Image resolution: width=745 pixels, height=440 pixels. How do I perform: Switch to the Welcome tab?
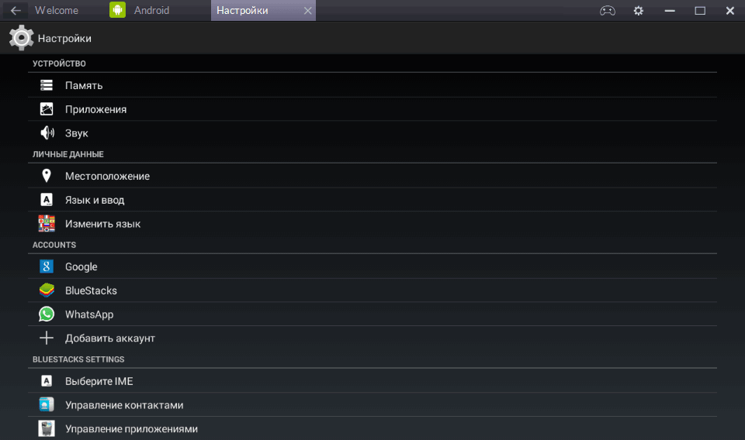[x=57, y=10]
